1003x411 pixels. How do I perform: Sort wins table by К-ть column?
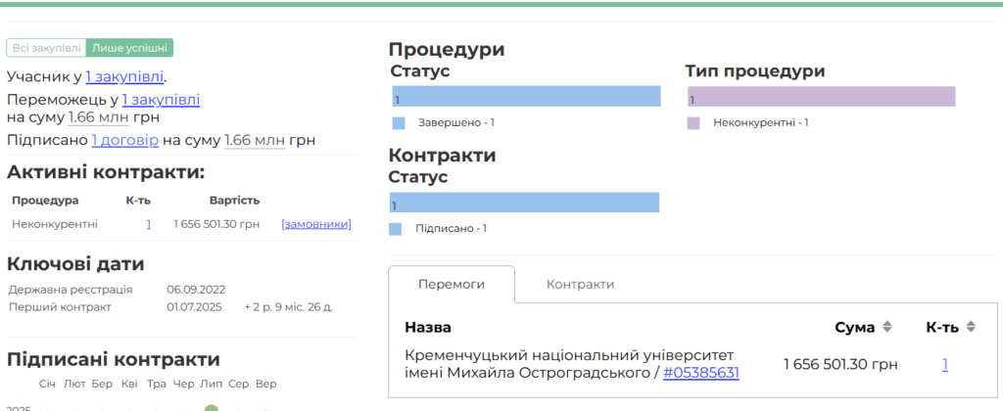[971, 327]
